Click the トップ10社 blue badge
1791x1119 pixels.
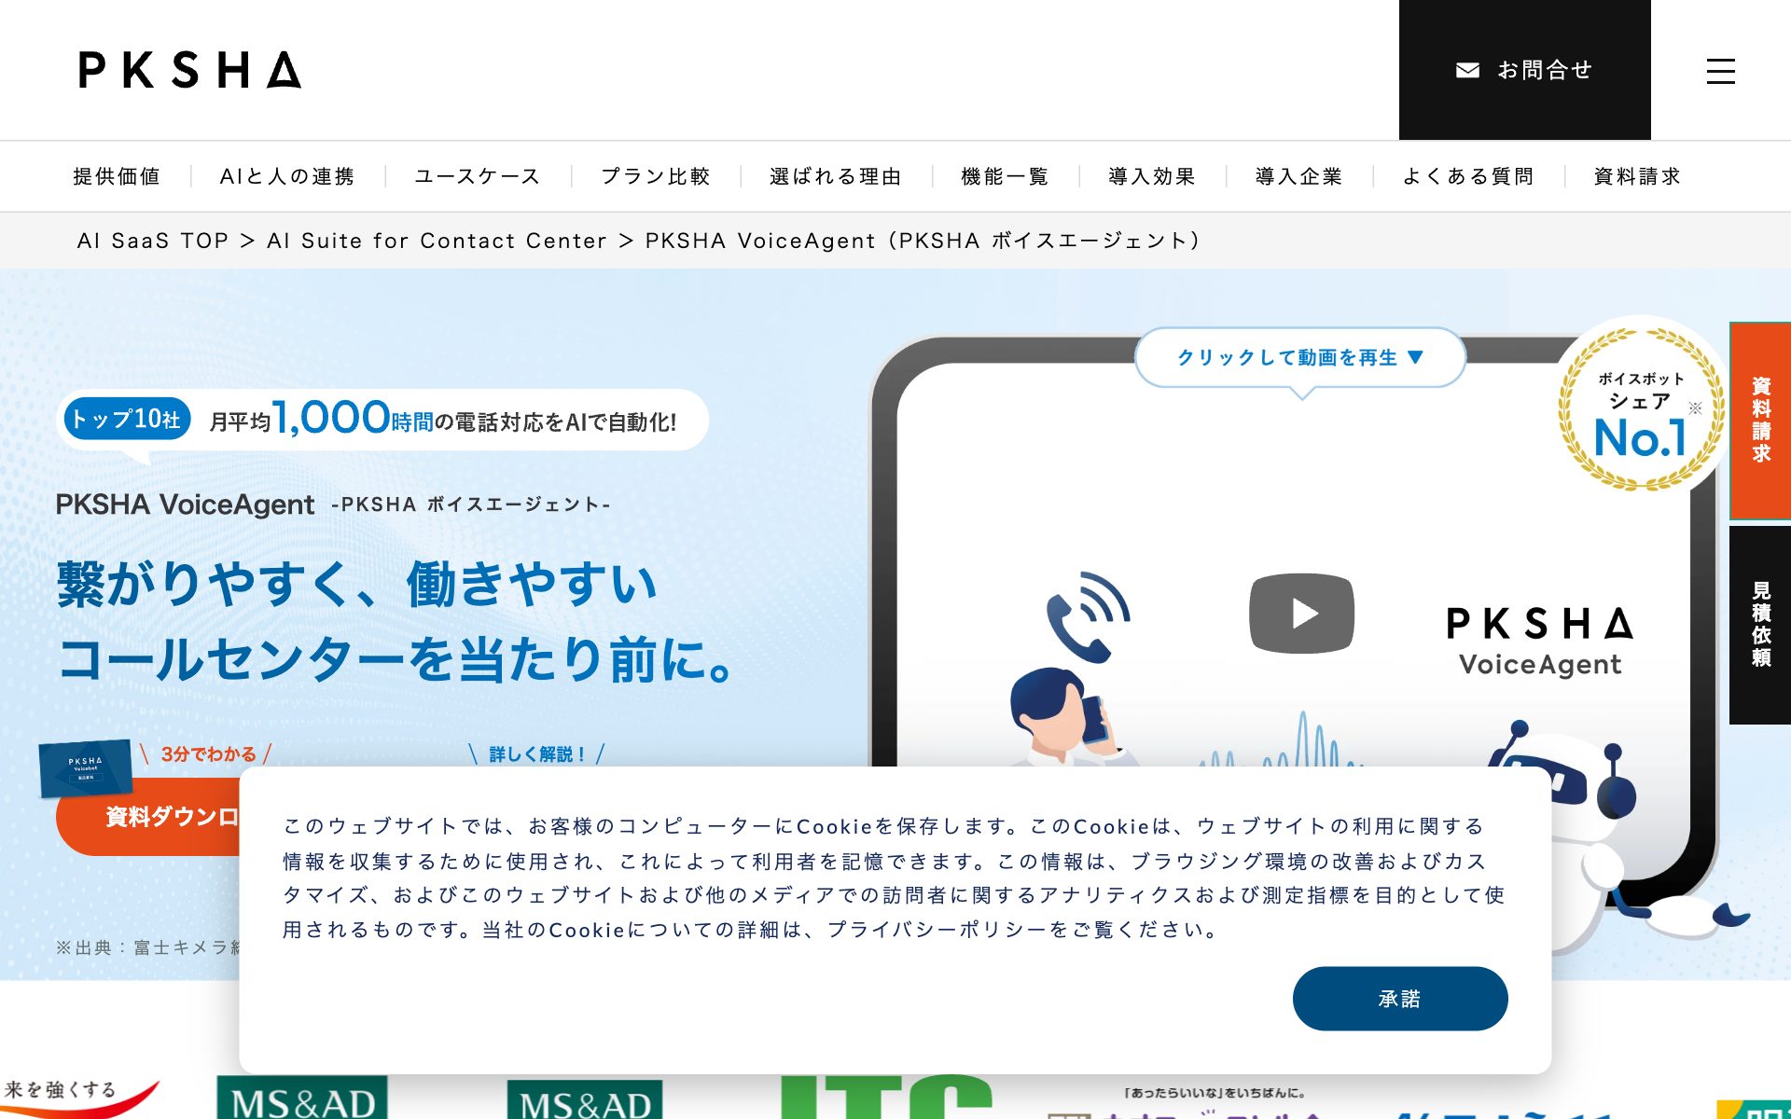127,420
